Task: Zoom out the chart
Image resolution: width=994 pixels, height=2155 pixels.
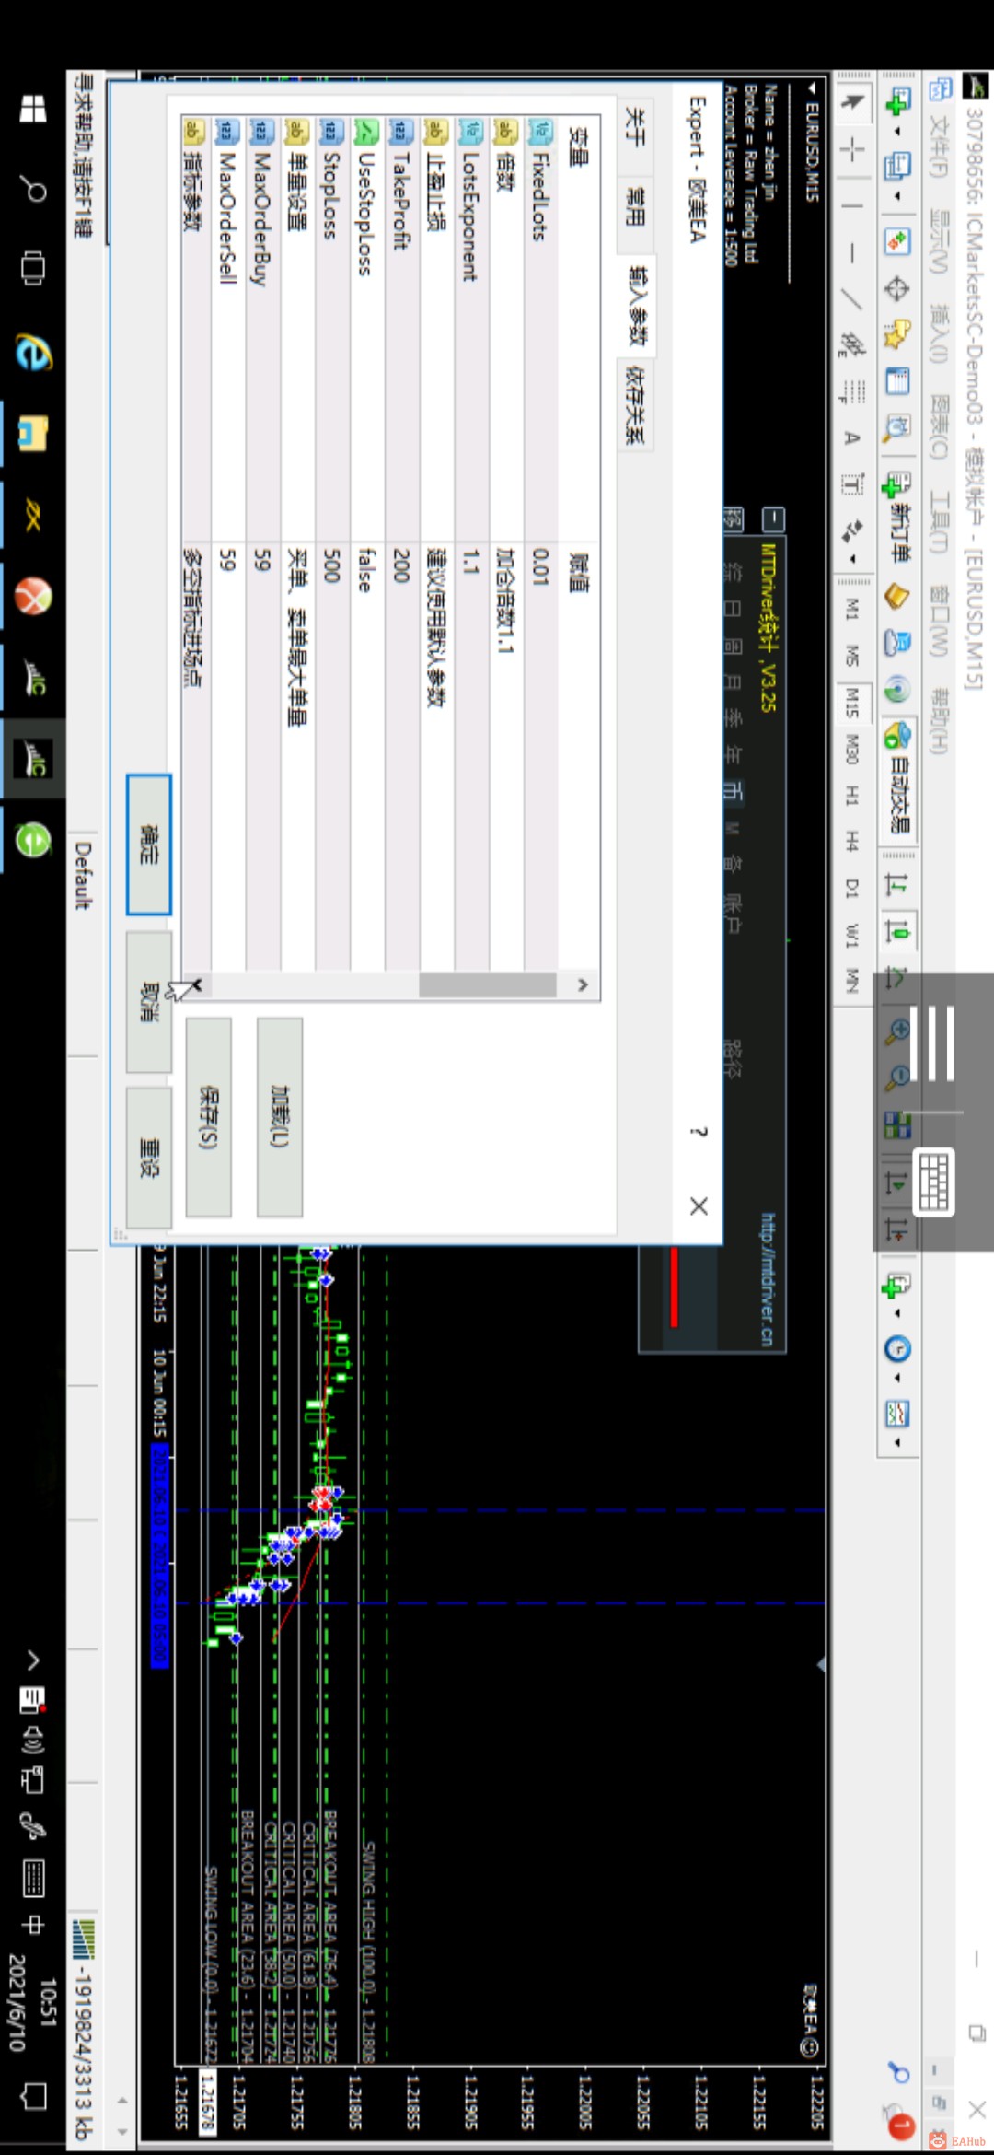Action: [897, 1077]
